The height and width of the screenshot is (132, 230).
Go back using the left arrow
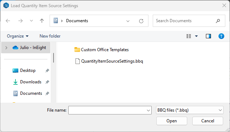[8, 21]
